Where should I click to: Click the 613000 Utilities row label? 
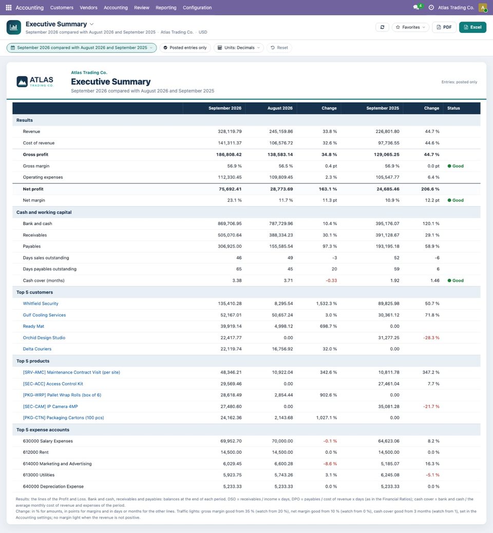coord(39,475)
